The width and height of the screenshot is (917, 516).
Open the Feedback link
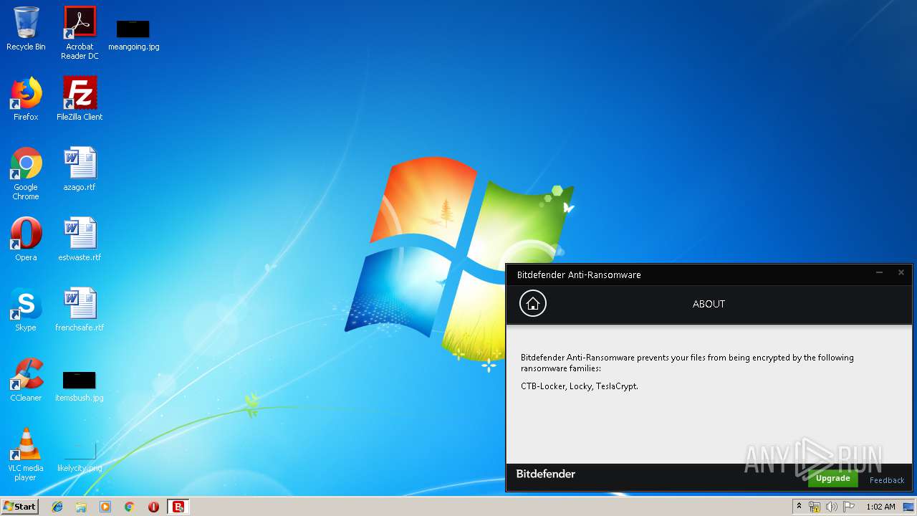click(887, 480)
